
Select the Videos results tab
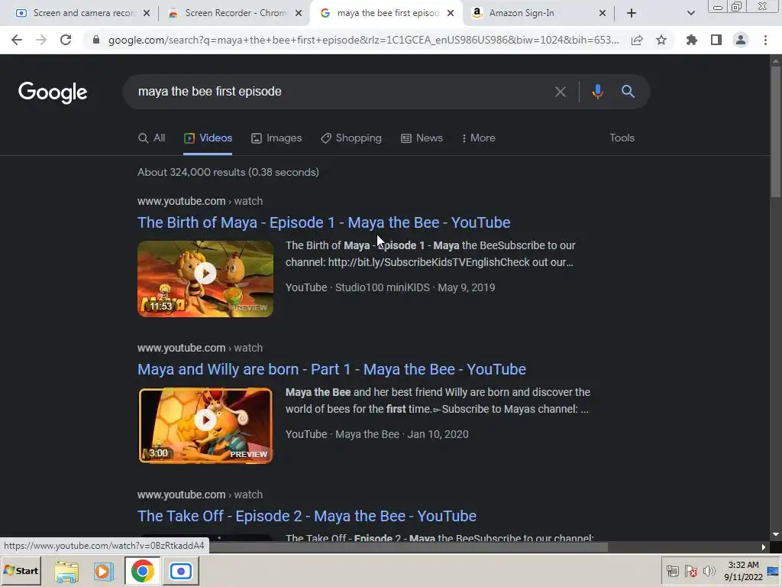click(208, 138)
